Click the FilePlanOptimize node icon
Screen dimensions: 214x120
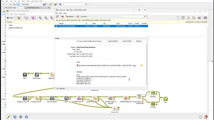[x=126, y=98]
